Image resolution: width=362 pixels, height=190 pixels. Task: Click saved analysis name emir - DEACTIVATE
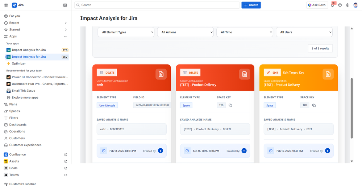(x=132, y=129)
